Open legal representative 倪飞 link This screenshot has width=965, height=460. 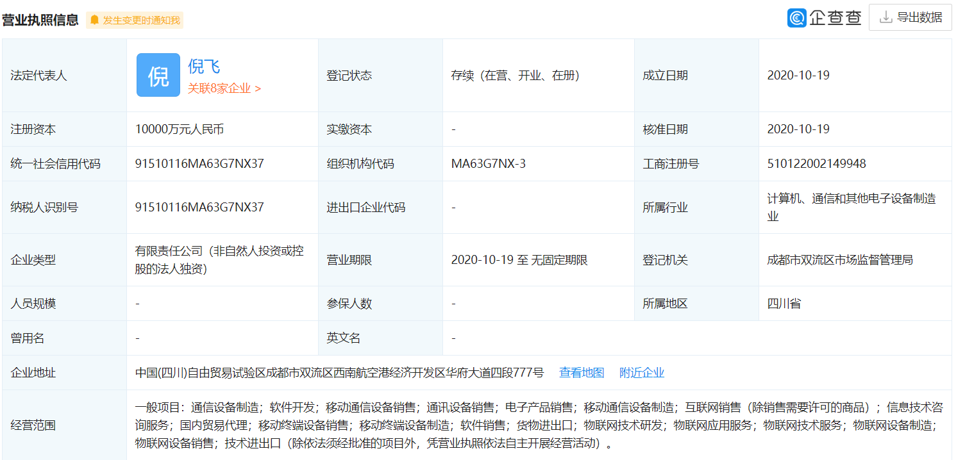[x=204, y=66]
